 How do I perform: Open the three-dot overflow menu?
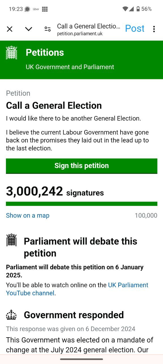point(154,29)
